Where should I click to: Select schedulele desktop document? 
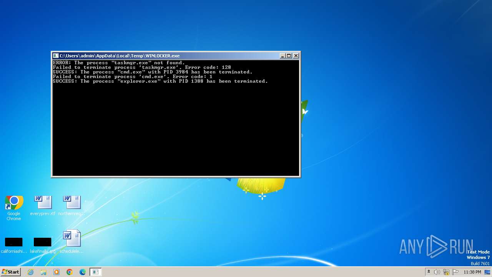point(71,242)
